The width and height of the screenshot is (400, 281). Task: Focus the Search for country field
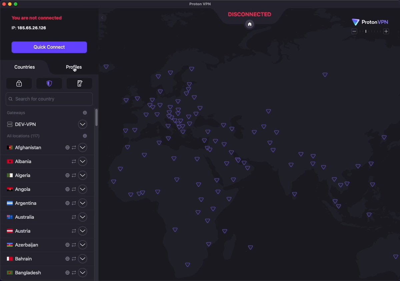49,99
